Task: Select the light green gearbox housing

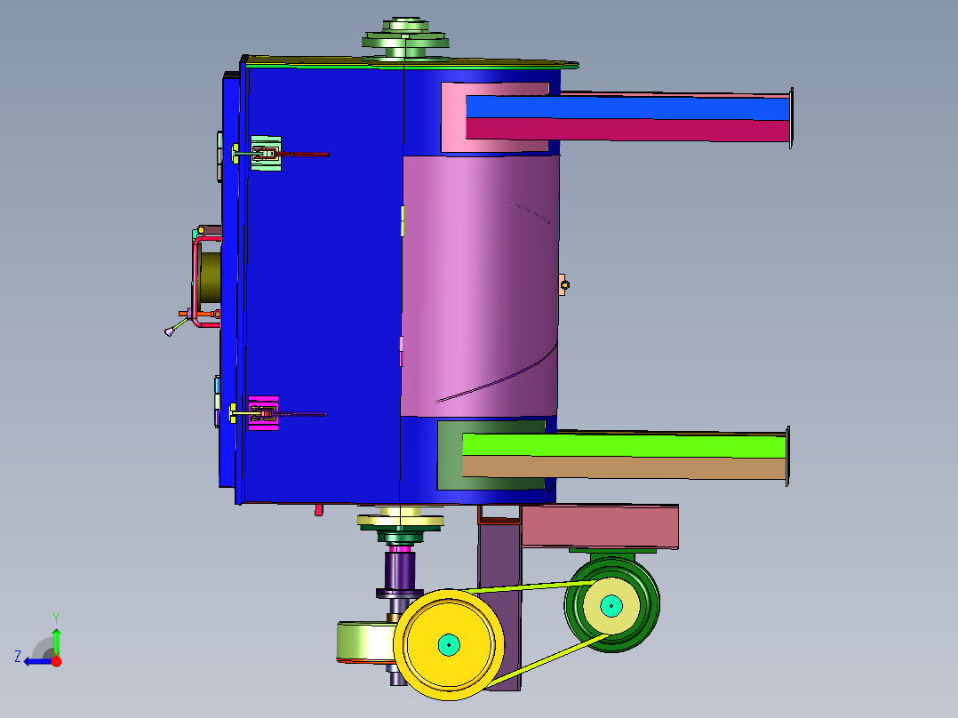Action: [x=364, y=642]
